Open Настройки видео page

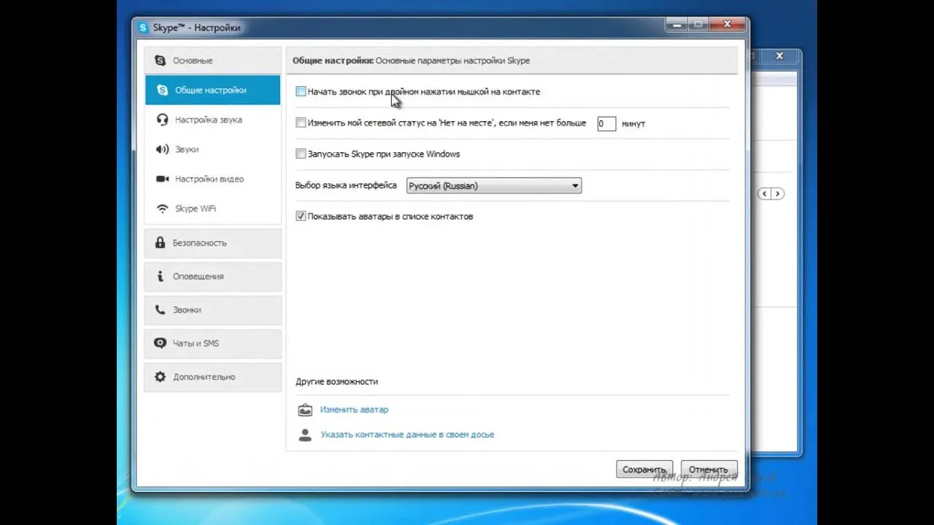(212, 179)
